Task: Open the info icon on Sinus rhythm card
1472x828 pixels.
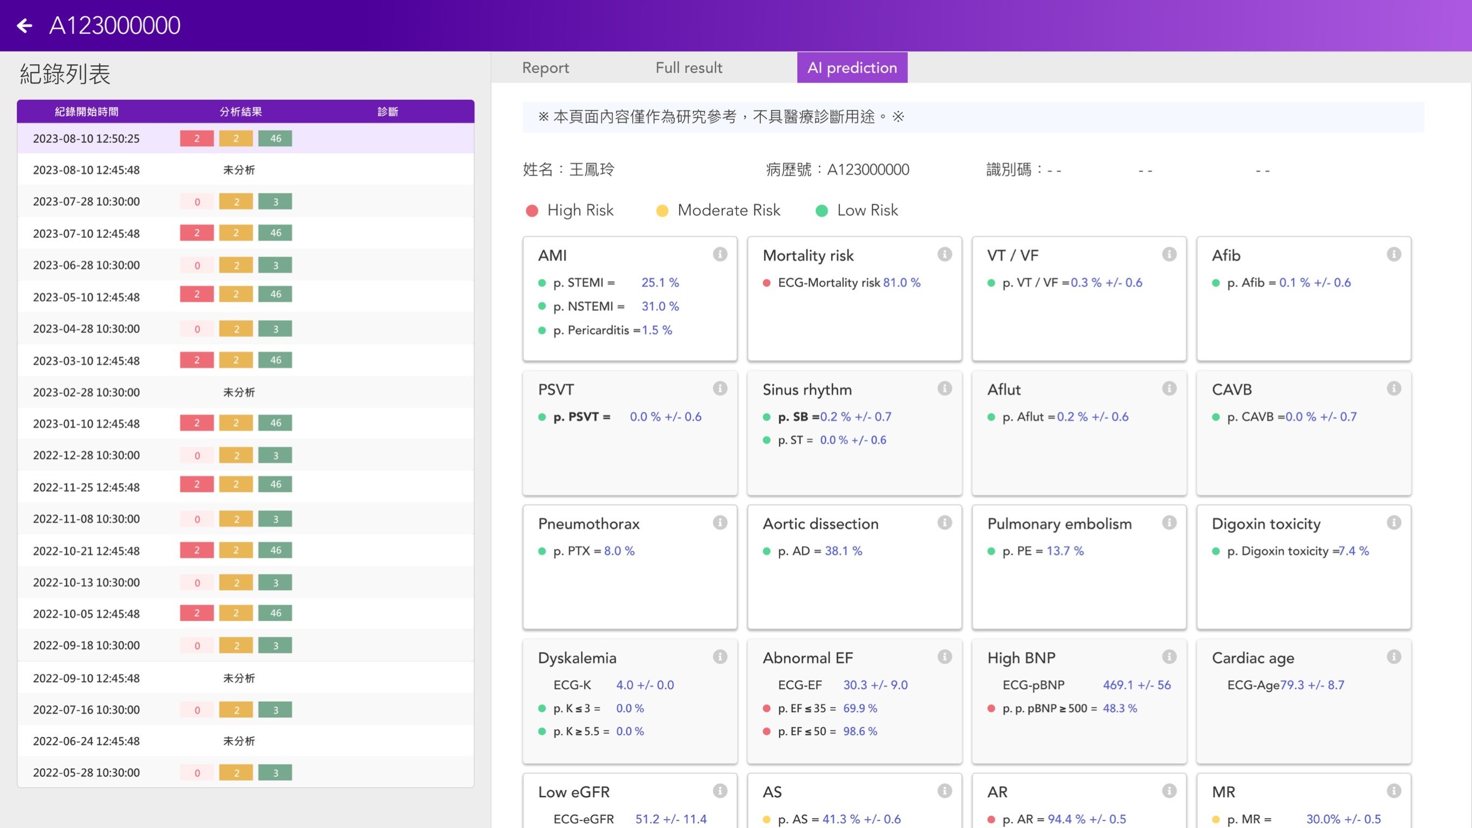Action: pos(944,388)
